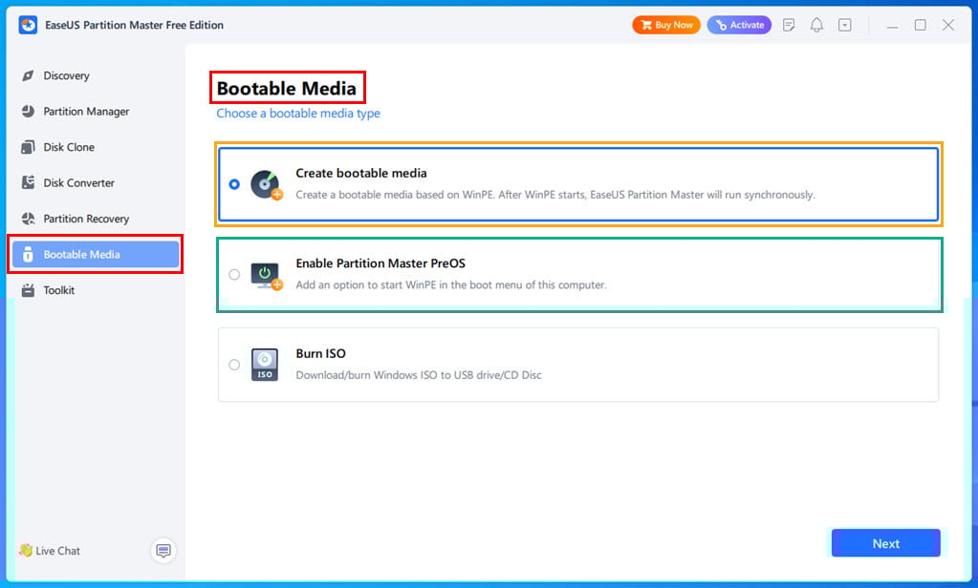Click the 'Burn ISO' title text
The height and width of the screenshot is (588, 978).
coord(320,354)
